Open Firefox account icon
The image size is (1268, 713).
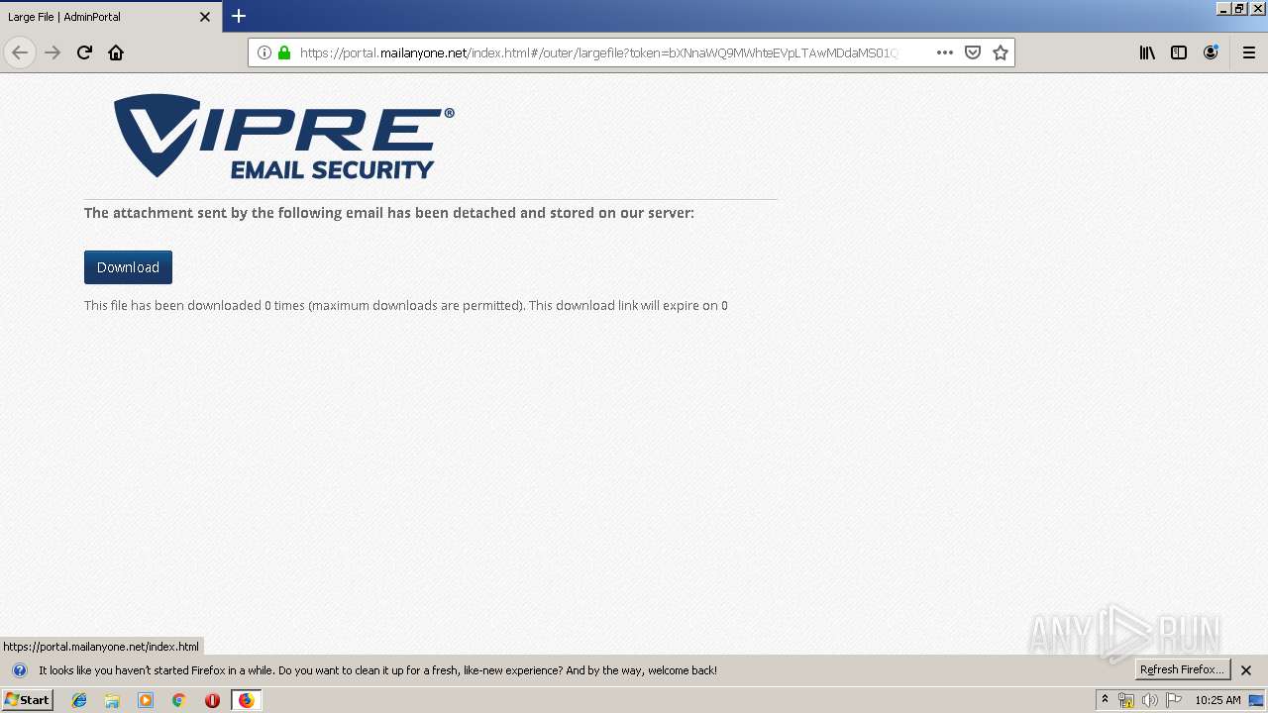pos(1211,52)
